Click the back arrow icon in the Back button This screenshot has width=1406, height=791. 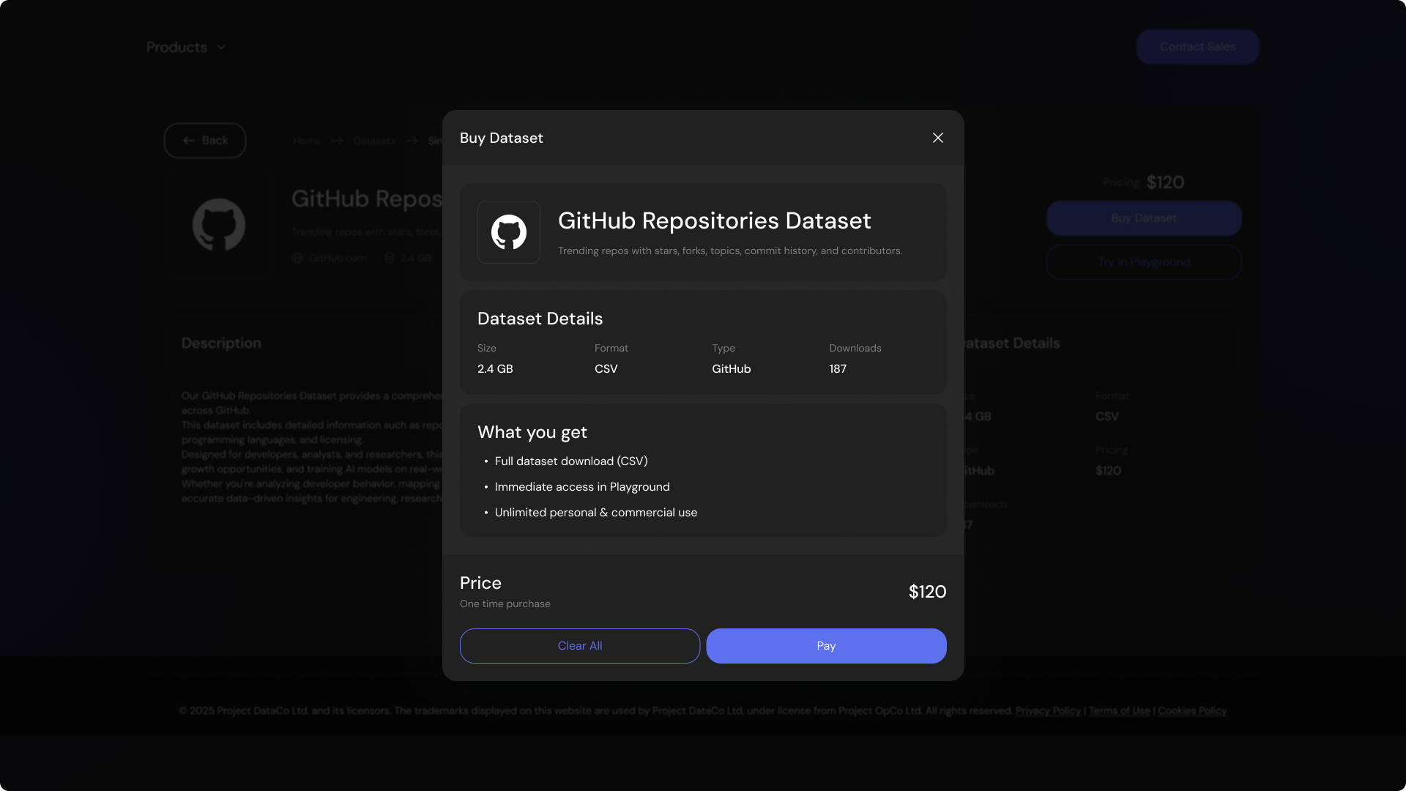click(x=187, y=140)
